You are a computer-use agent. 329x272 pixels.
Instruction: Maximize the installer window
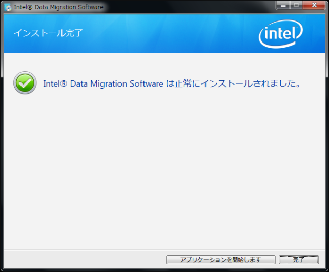[296, 6]
